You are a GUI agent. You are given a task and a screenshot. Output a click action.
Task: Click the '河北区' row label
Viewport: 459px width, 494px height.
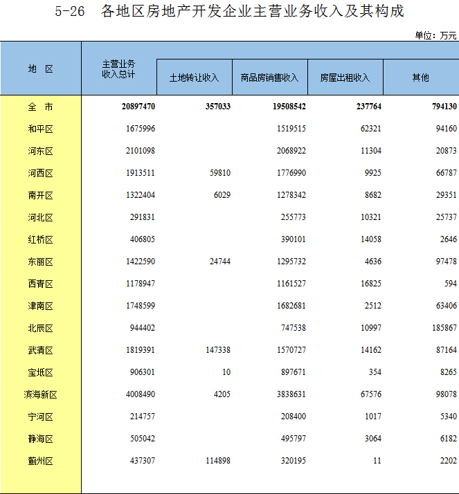[x=40, y=217]
